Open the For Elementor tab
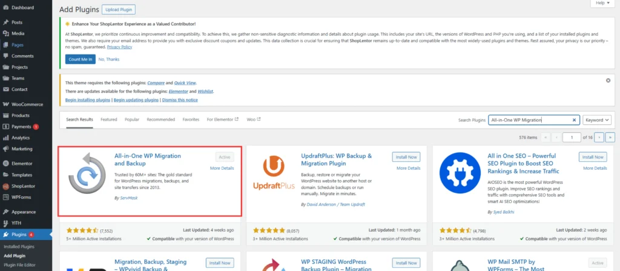Image resolution: width=620 pixels, height=271 pixels. click(x=223, y=119)
